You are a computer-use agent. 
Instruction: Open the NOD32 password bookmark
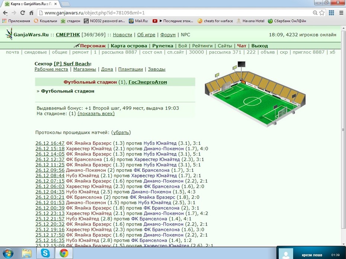tap(105, 21)
